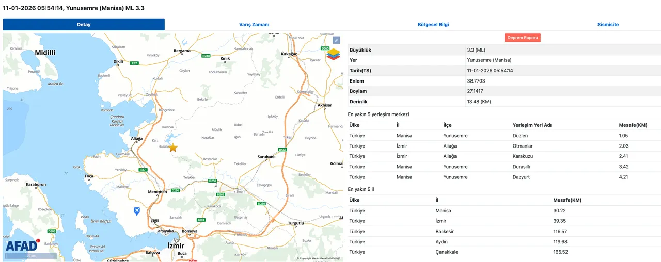This screenshot has width=661, height=262.
Task: Click the Otmanlar settlement name cell
Action: [523, 146]
